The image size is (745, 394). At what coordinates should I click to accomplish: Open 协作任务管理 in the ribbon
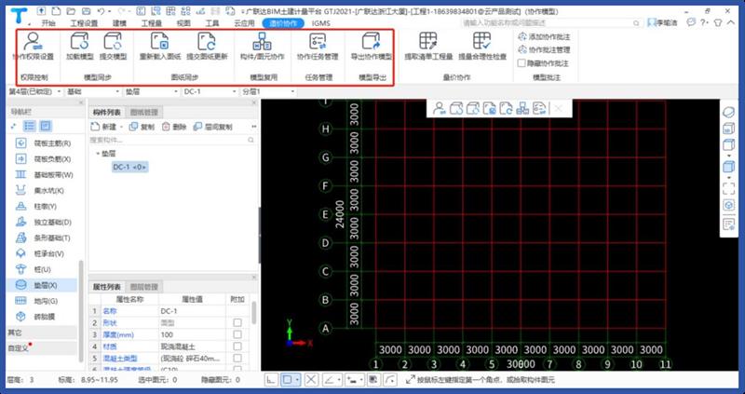click(x=318, y=46)
